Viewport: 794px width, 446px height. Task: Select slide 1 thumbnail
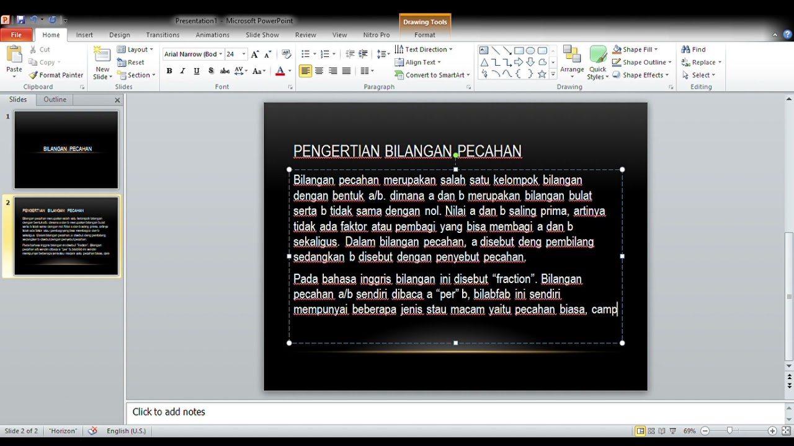(66, 150)
